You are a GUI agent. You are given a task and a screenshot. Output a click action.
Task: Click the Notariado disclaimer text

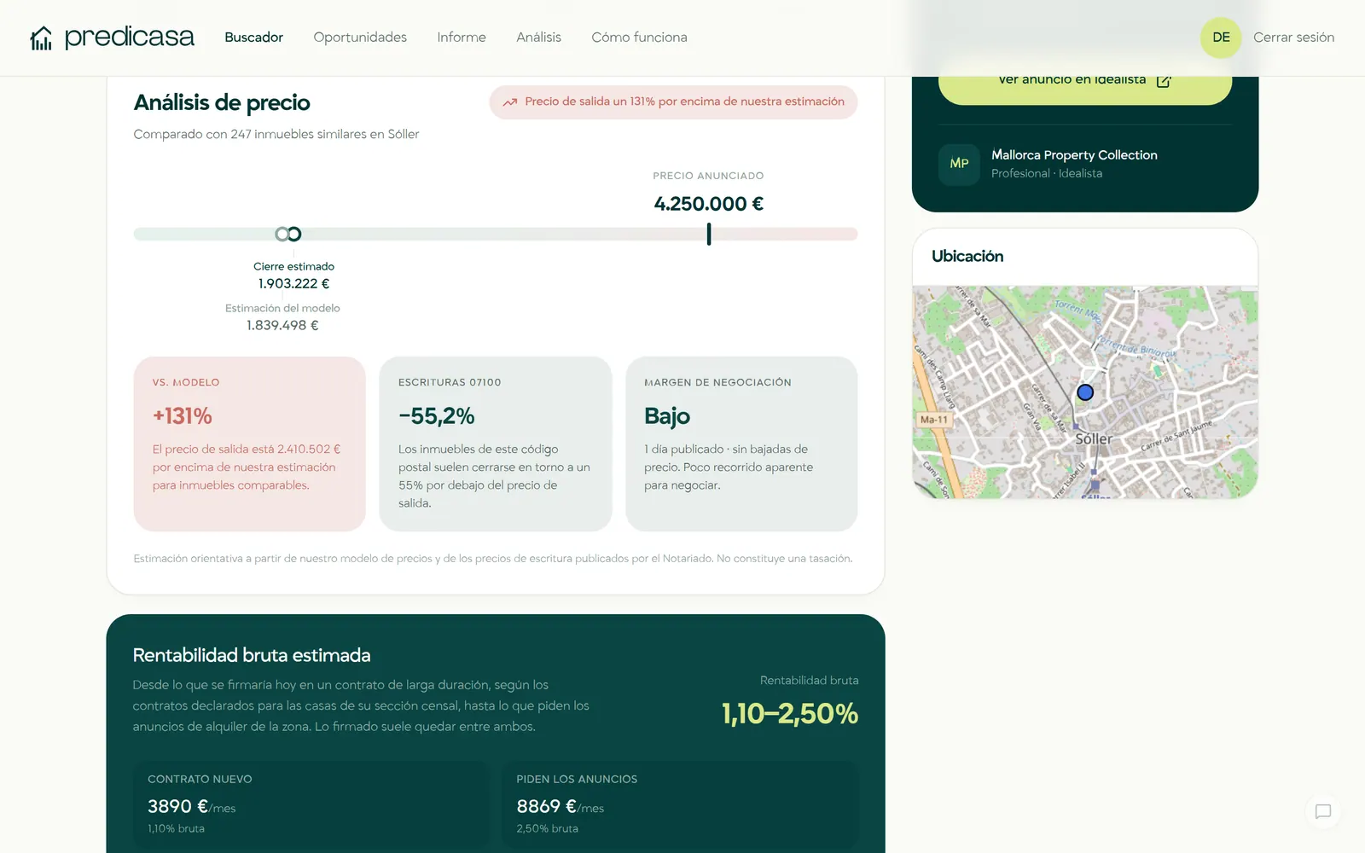(x=493, y=559)
